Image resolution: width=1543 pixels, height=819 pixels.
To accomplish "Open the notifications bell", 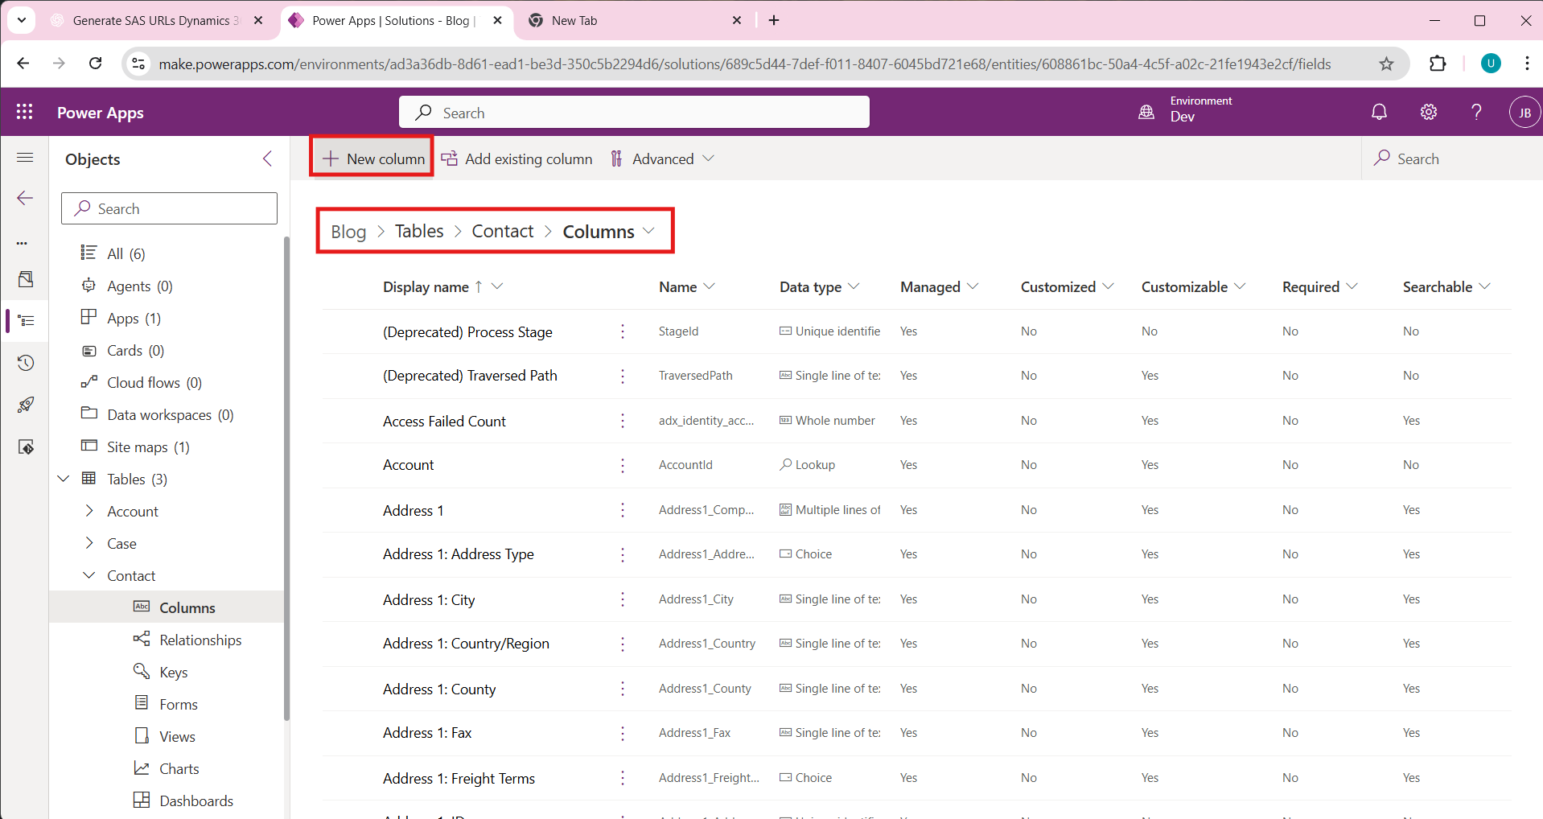I will 1379,112.
